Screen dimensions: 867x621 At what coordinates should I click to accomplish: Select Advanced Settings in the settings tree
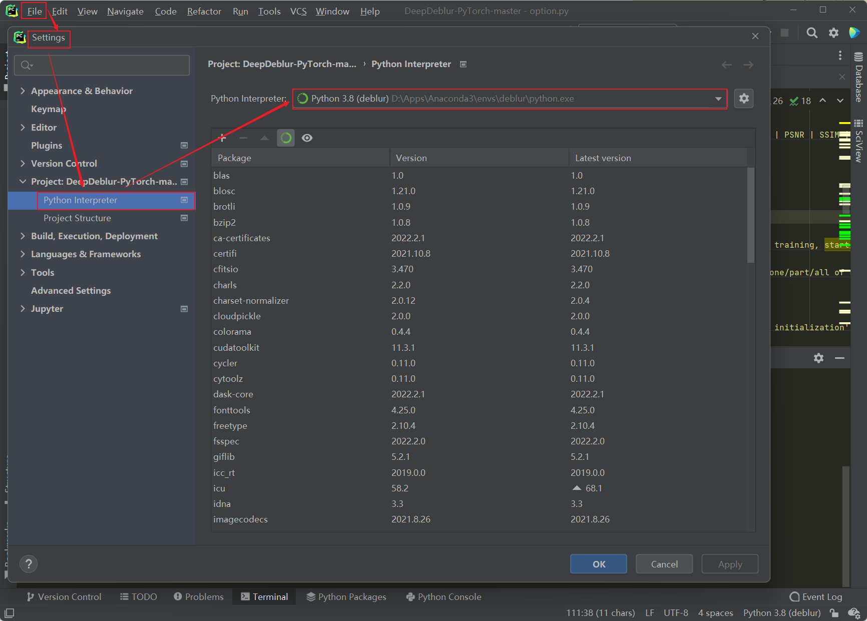[71, 290]
